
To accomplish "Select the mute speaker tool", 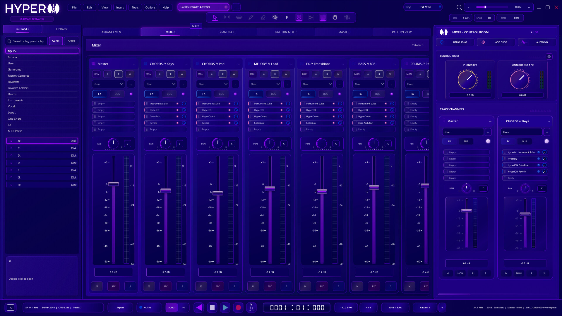I will click(275, 17).
